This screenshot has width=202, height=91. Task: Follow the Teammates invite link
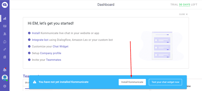point(54,60)
